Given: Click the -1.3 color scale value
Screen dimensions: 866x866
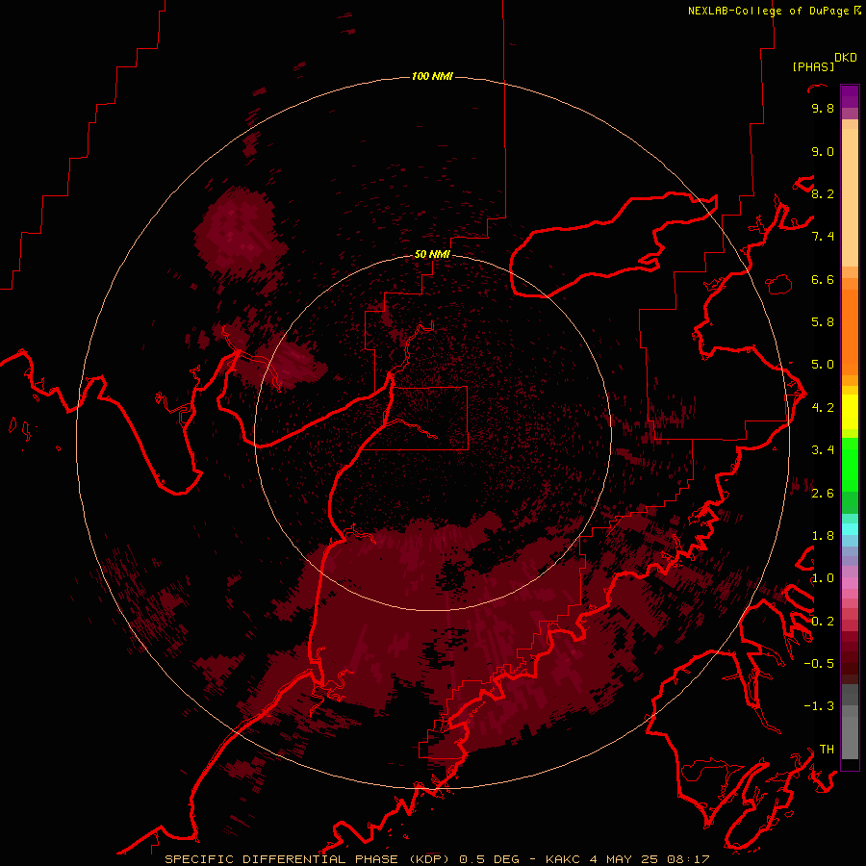Looking at the screenshot, I should 819,706.
